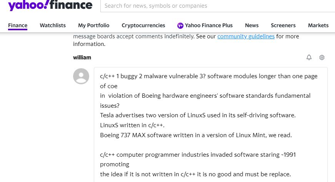Go to Screeners
Screen dimensions: 335x182
point(283,25)
